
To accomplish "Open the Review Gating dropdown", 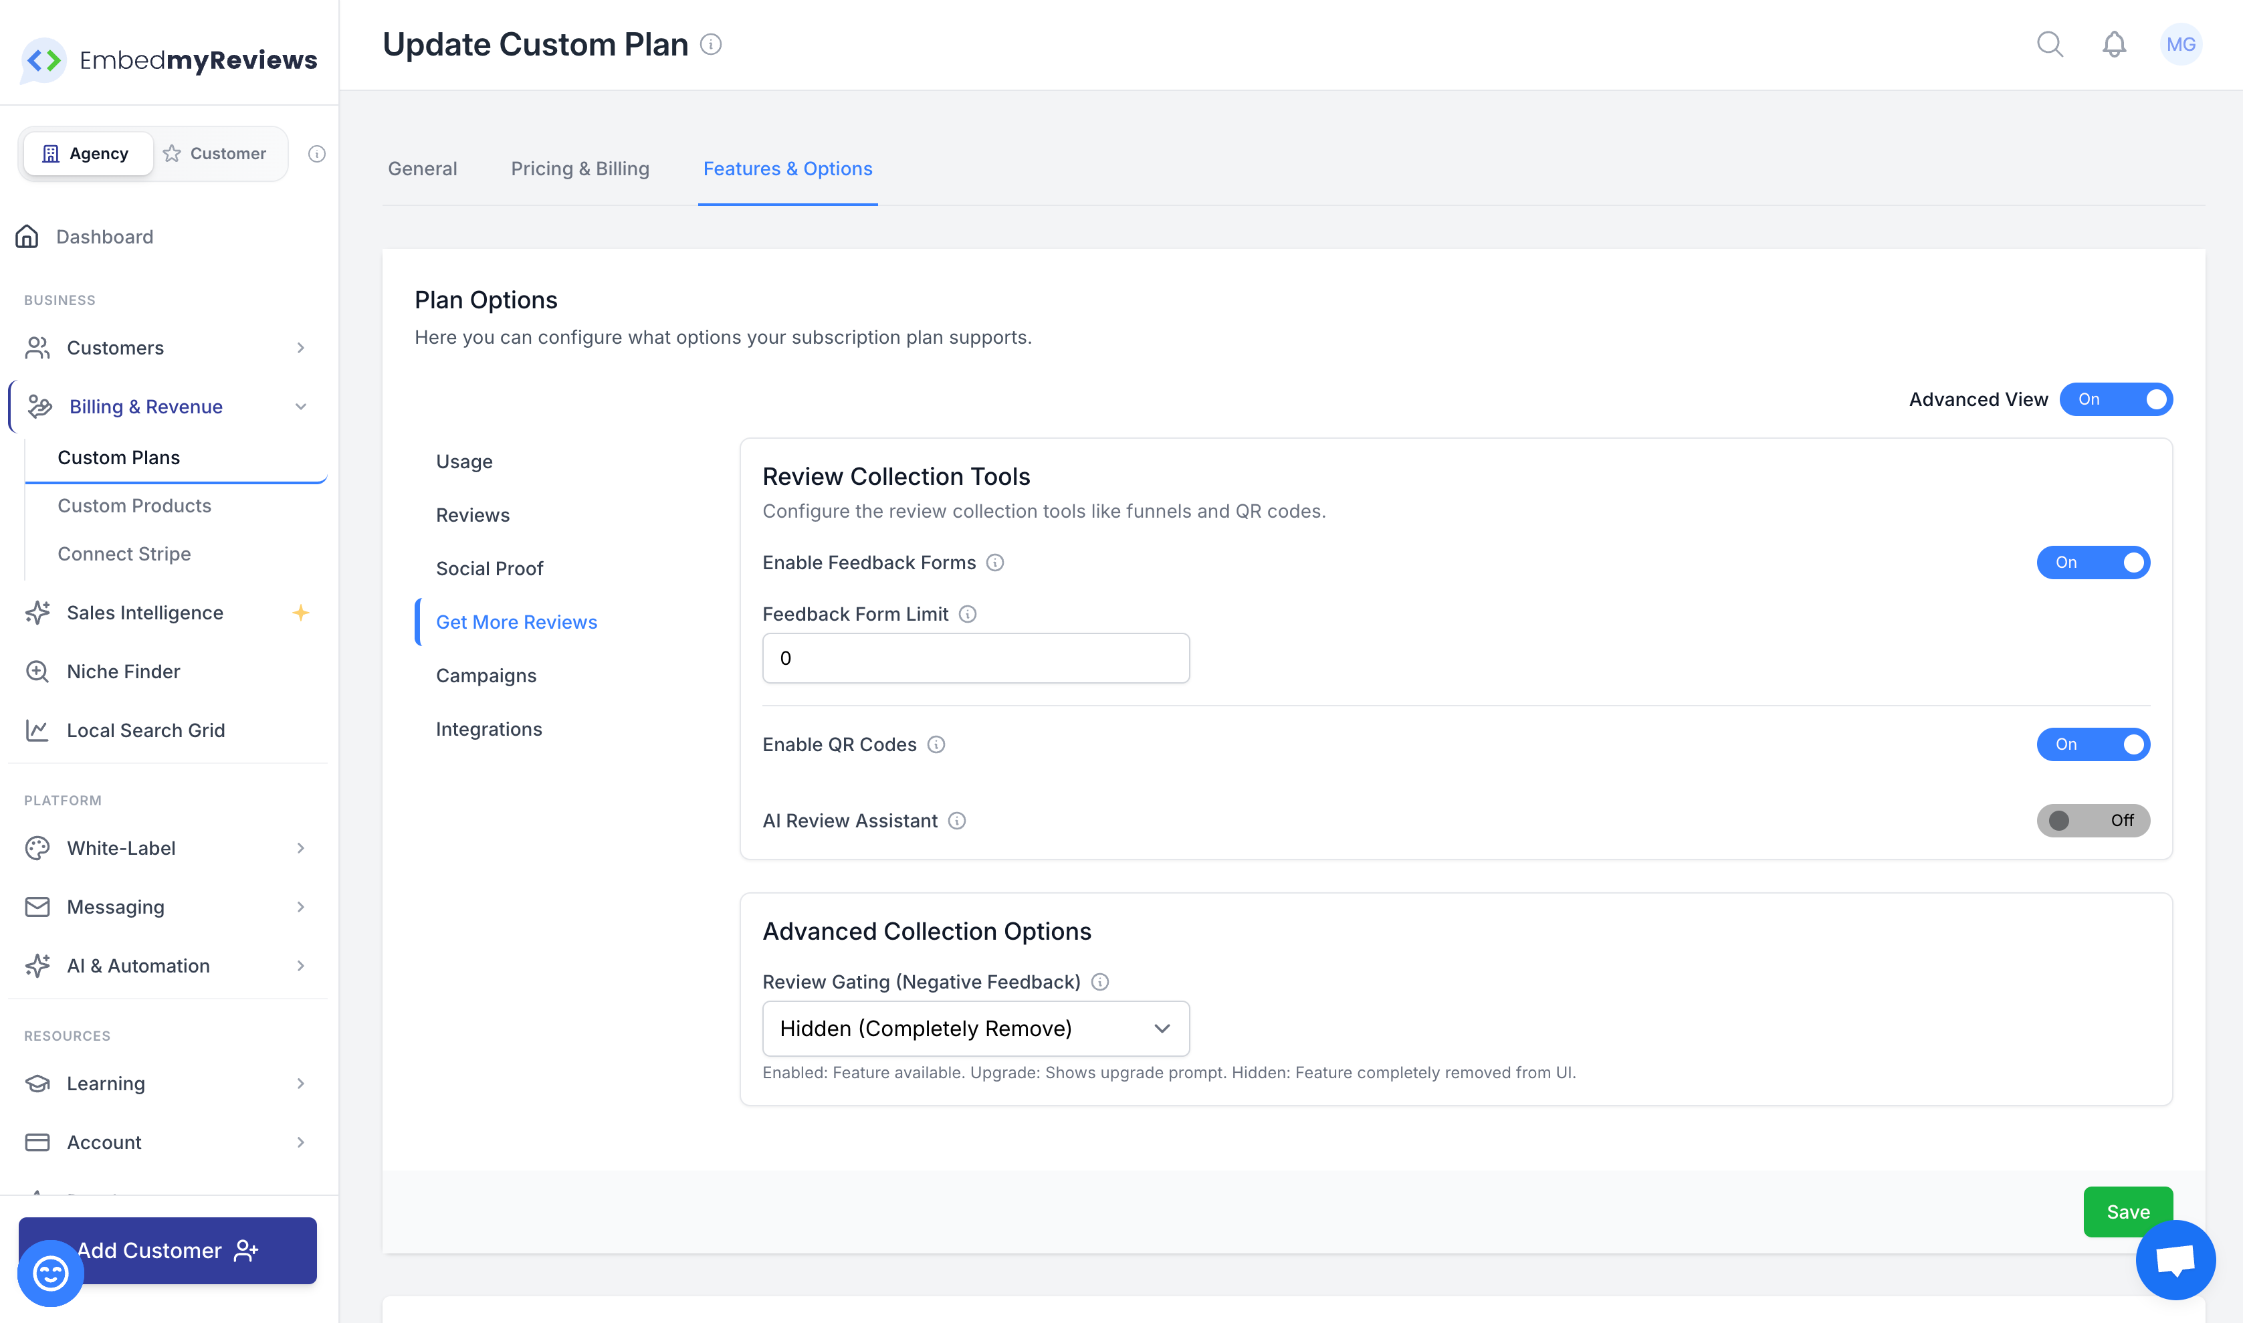I will tap(975, 1028).
